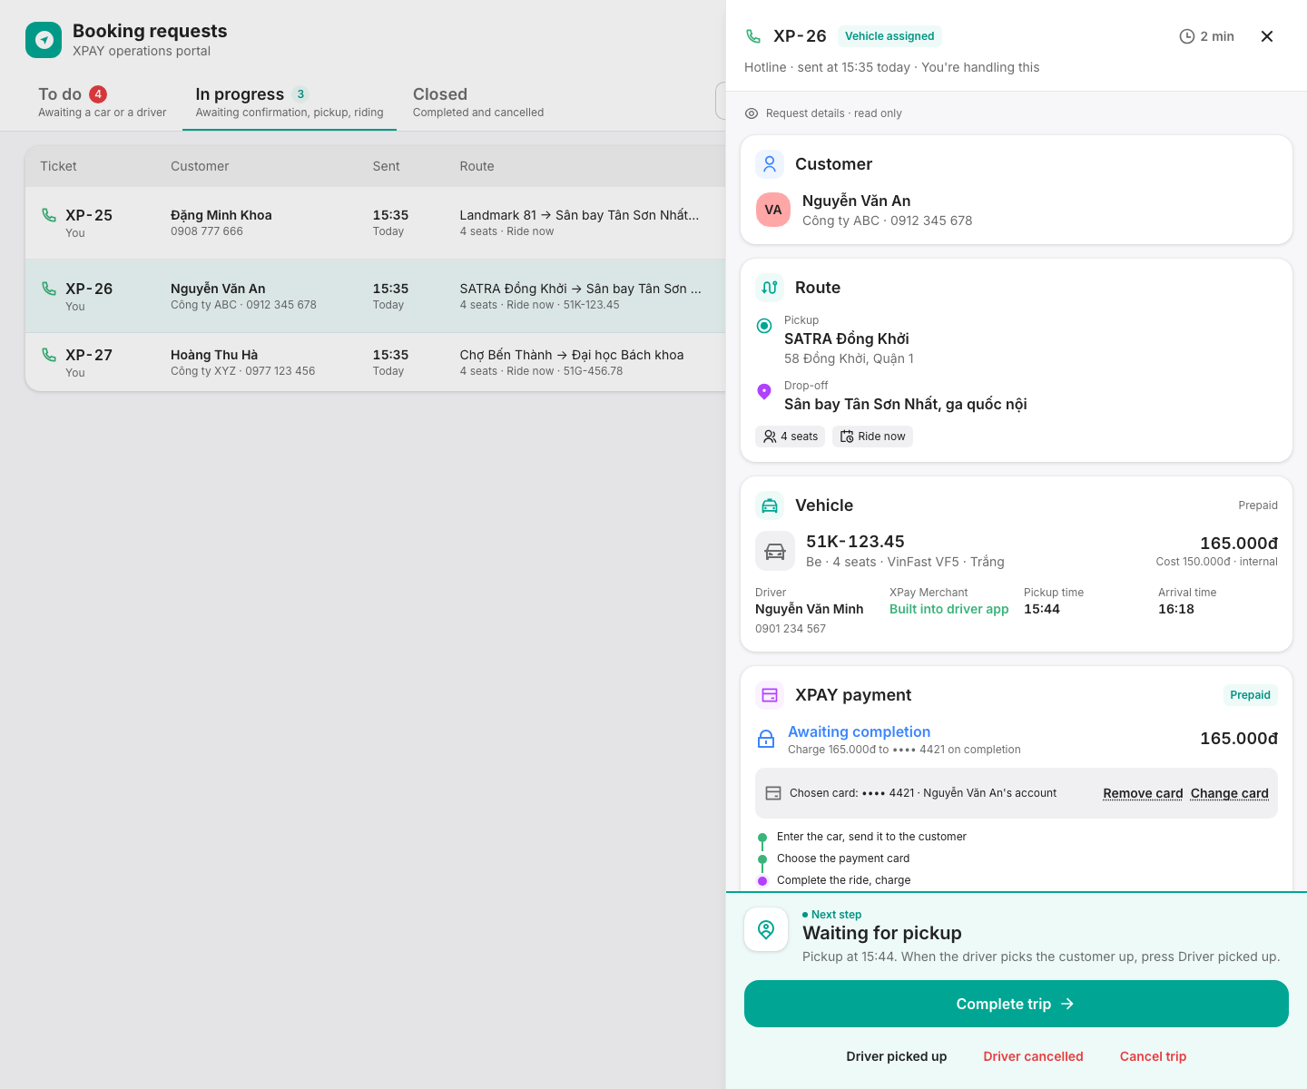Open the Đặng Minh Khoa booking row

pyautogui.click(x=376, y=222)
